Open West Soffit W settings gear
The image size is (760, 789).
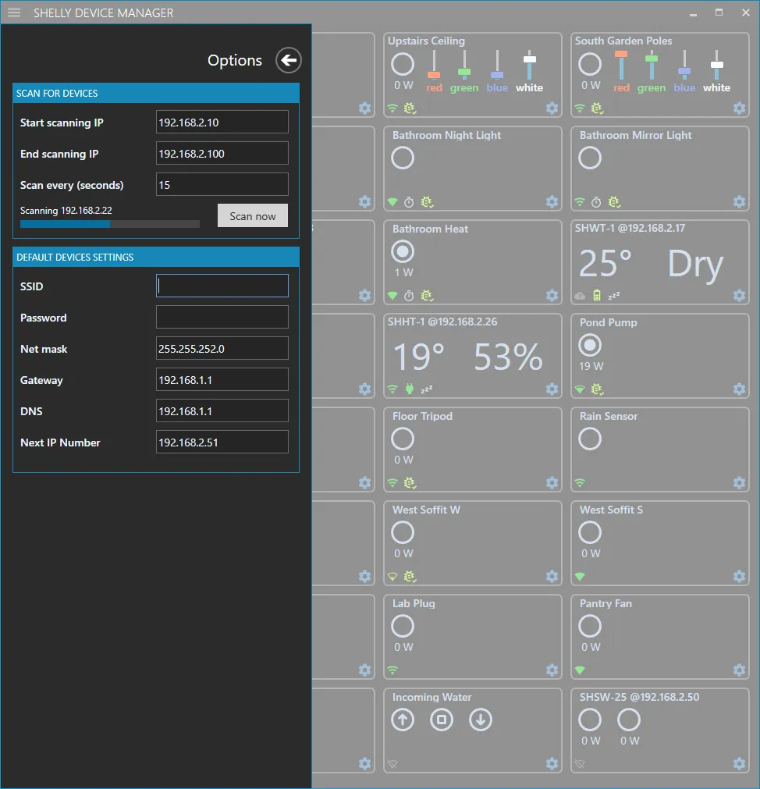pos(552,576)
